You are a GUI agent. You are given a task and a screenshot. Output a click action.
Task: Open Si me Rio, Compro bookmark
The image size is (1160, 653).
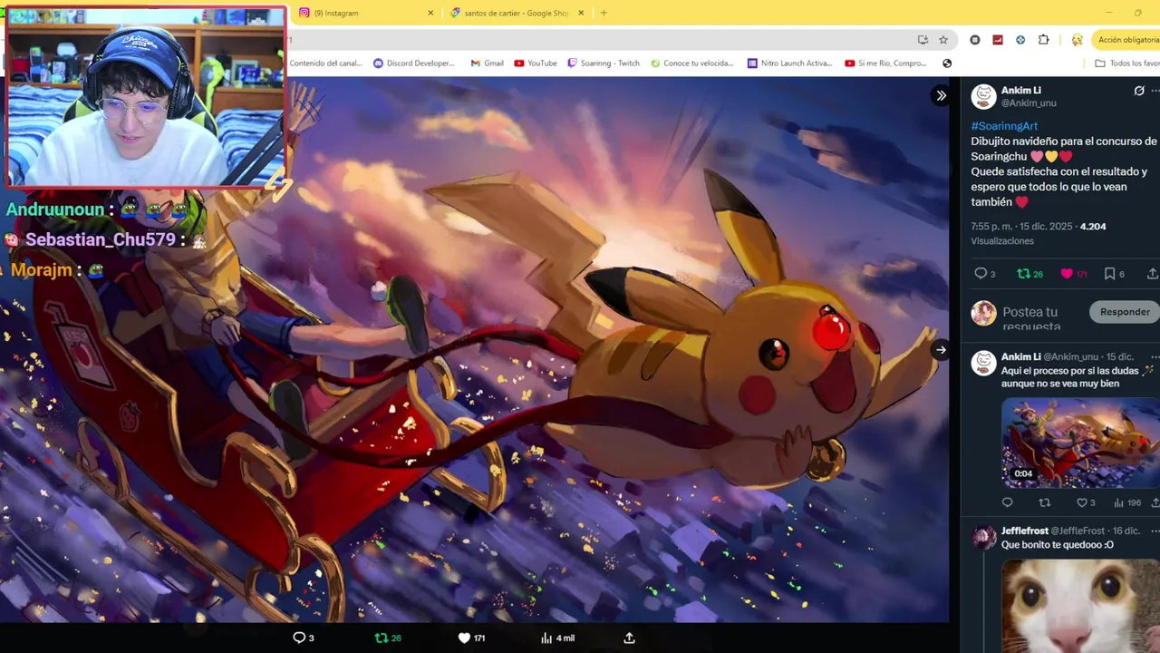click(886, 63)
